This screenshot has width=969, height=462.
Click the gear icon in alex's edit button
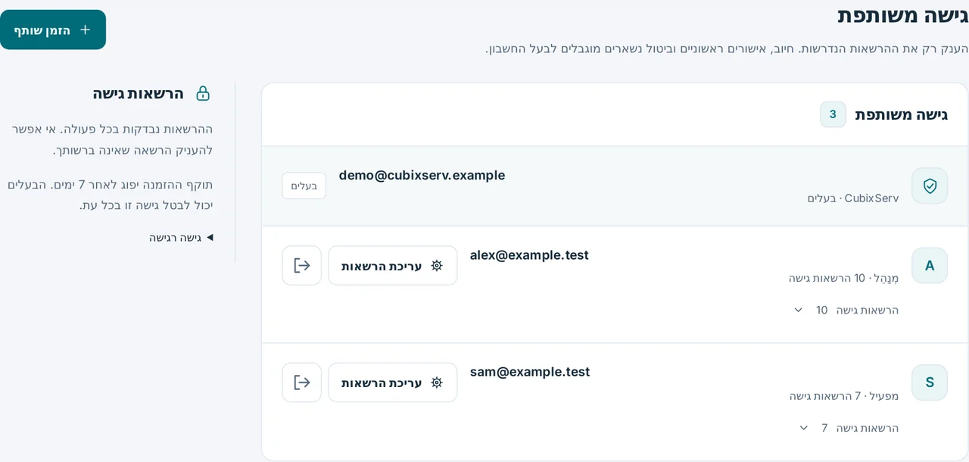pos(437,266)
